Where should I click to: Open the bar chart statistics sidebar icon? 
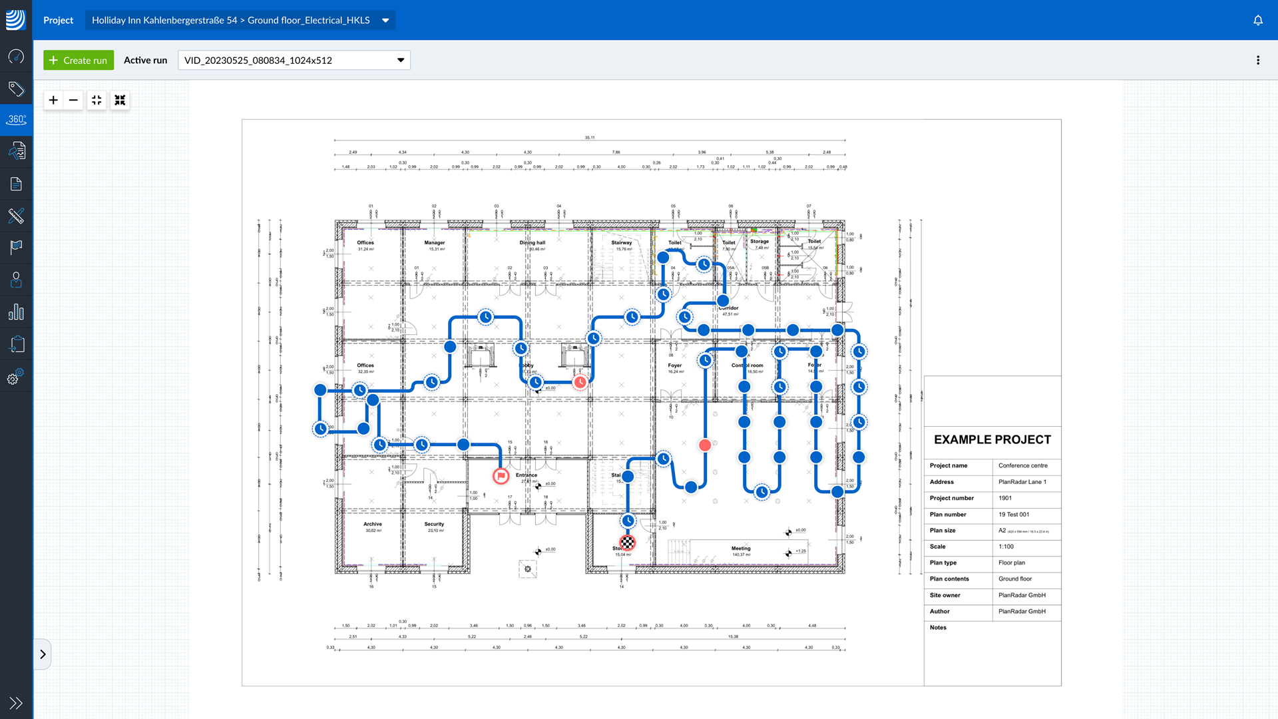click(x=16, y=312)
